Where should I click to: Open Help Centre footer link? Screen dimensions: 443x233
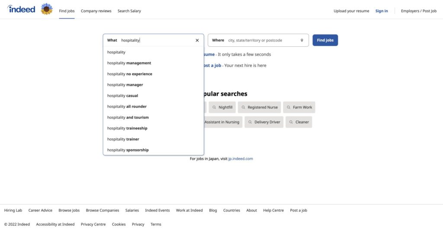point(273,211)
